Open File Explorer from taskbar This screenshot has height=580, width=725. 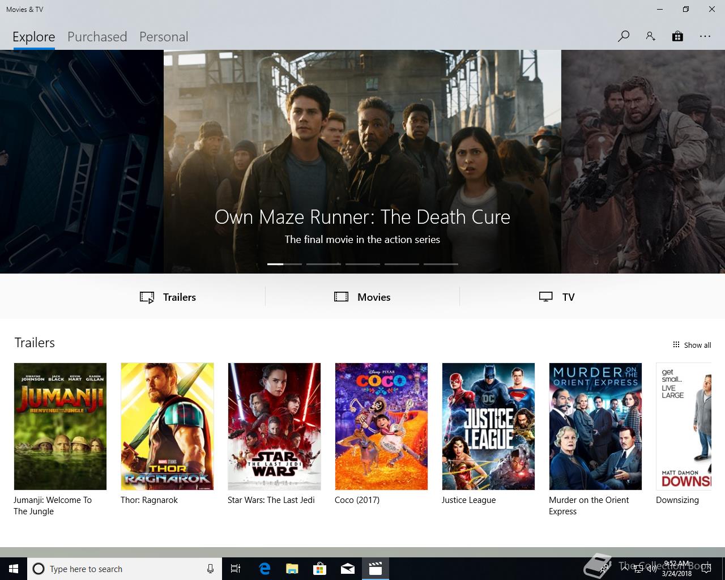tap(292, 569)
